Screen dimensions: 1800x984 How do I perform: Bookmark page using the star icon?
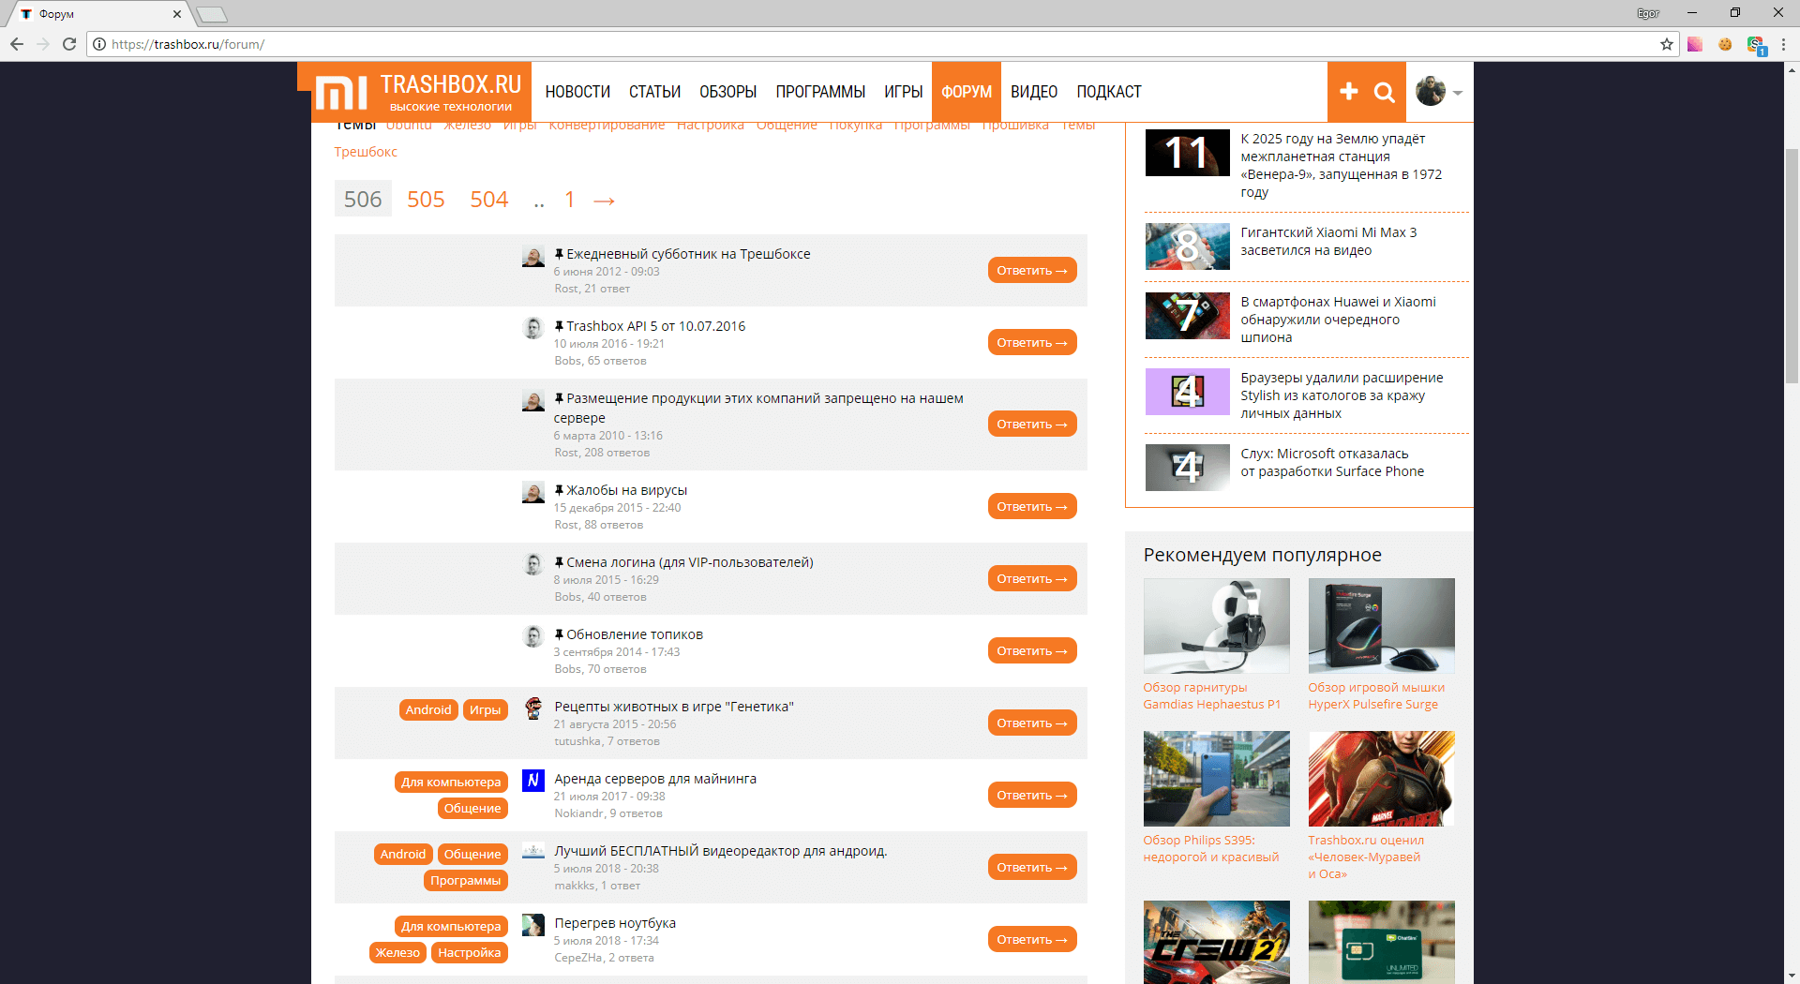pyautogui.click(x=1666, y=44)
